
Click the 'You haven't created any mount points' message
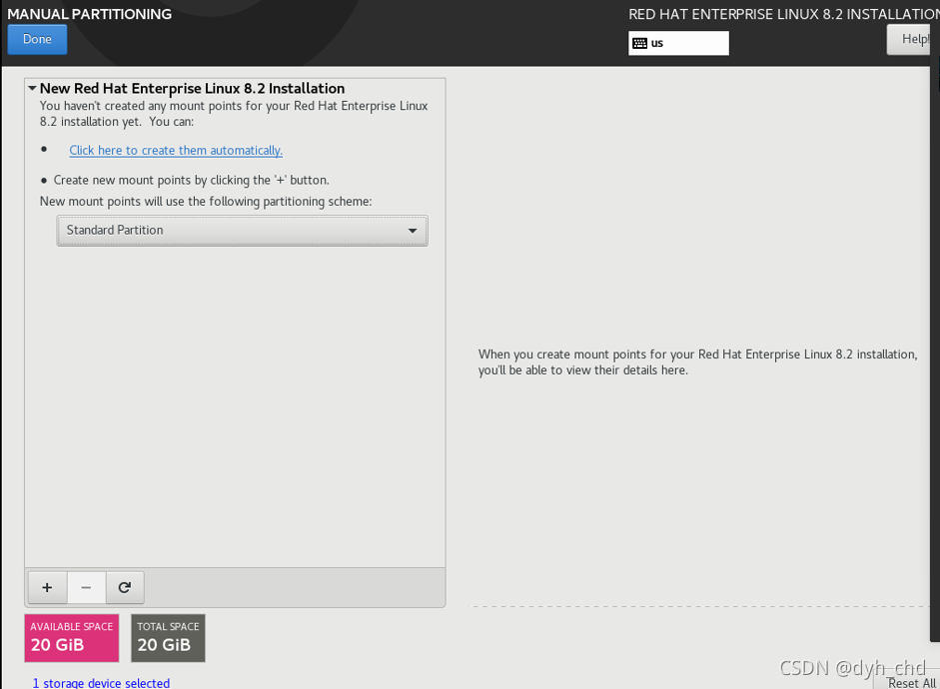click(x=234, y=113)
